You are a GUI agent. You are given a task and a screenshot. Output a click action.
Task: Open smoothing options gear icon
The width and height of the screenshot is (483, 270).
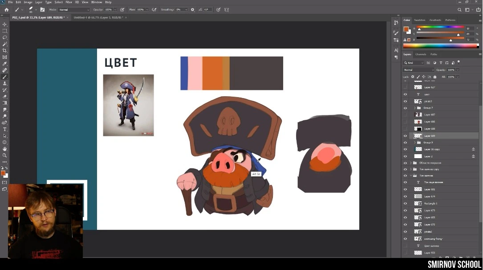coord(193,9)
